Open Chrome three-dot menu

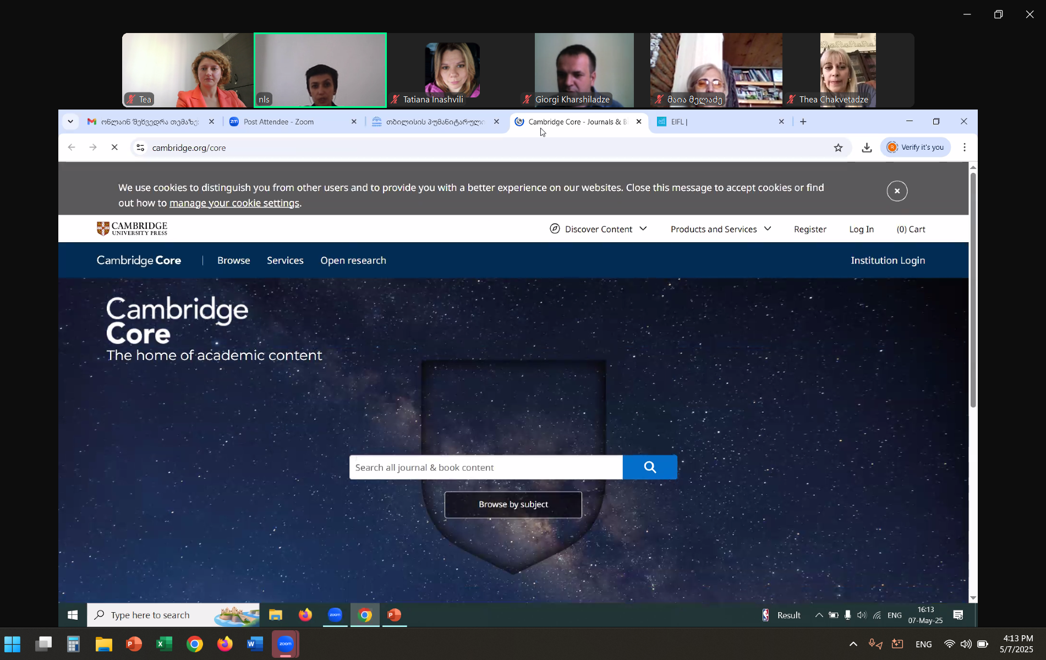[965, 148]
